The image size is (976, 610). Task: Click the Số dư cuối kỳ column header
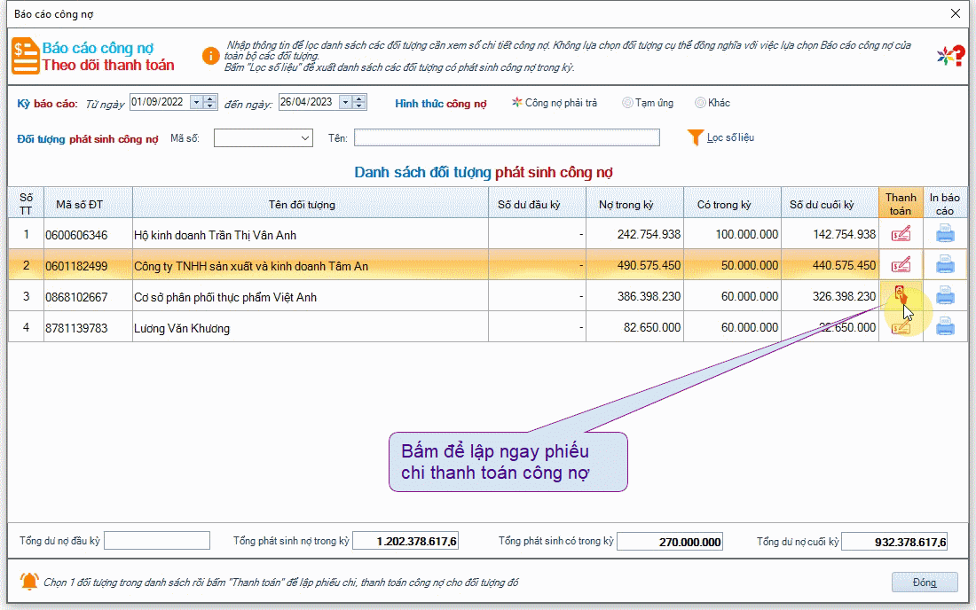pos(822,205)
